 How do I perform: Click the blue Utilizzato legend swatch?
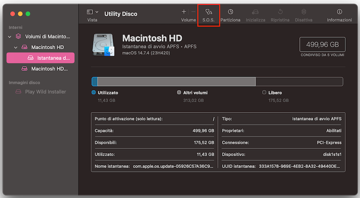coord(94,92)
